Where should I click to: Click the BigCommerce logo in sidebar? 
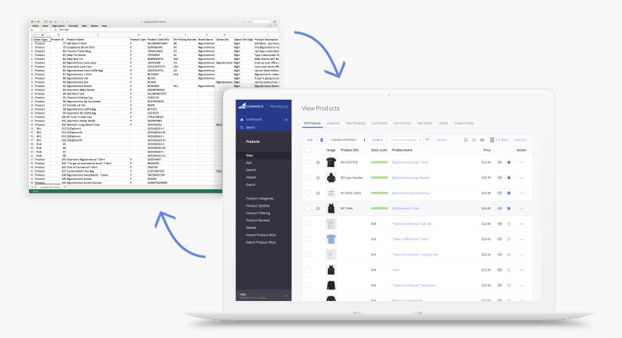(x=251, y=106)
